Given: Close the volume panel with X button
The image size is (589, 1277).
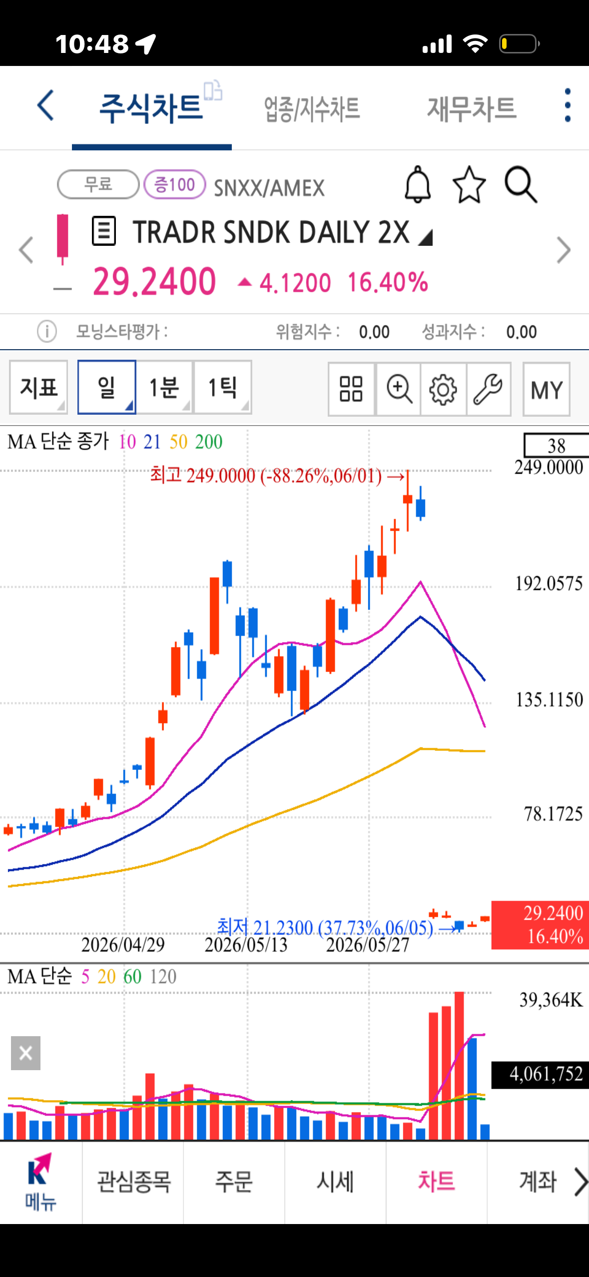Looking at the screenshot, I should point(25,1053).
